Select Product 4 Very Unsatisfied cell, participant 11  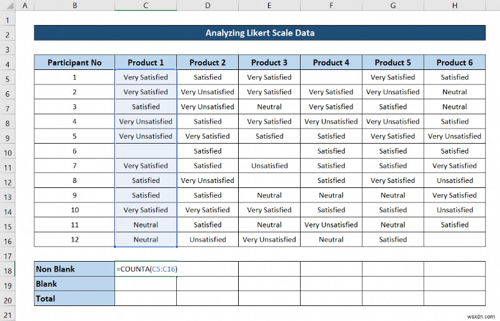(331, 225)
